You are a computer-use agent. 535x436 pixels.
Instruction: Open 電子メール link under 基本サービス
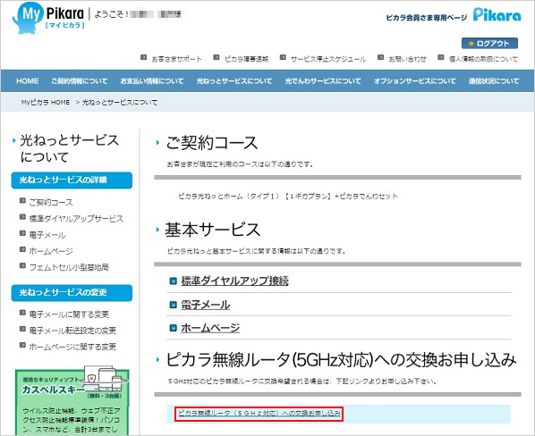(x=206, y=305)
